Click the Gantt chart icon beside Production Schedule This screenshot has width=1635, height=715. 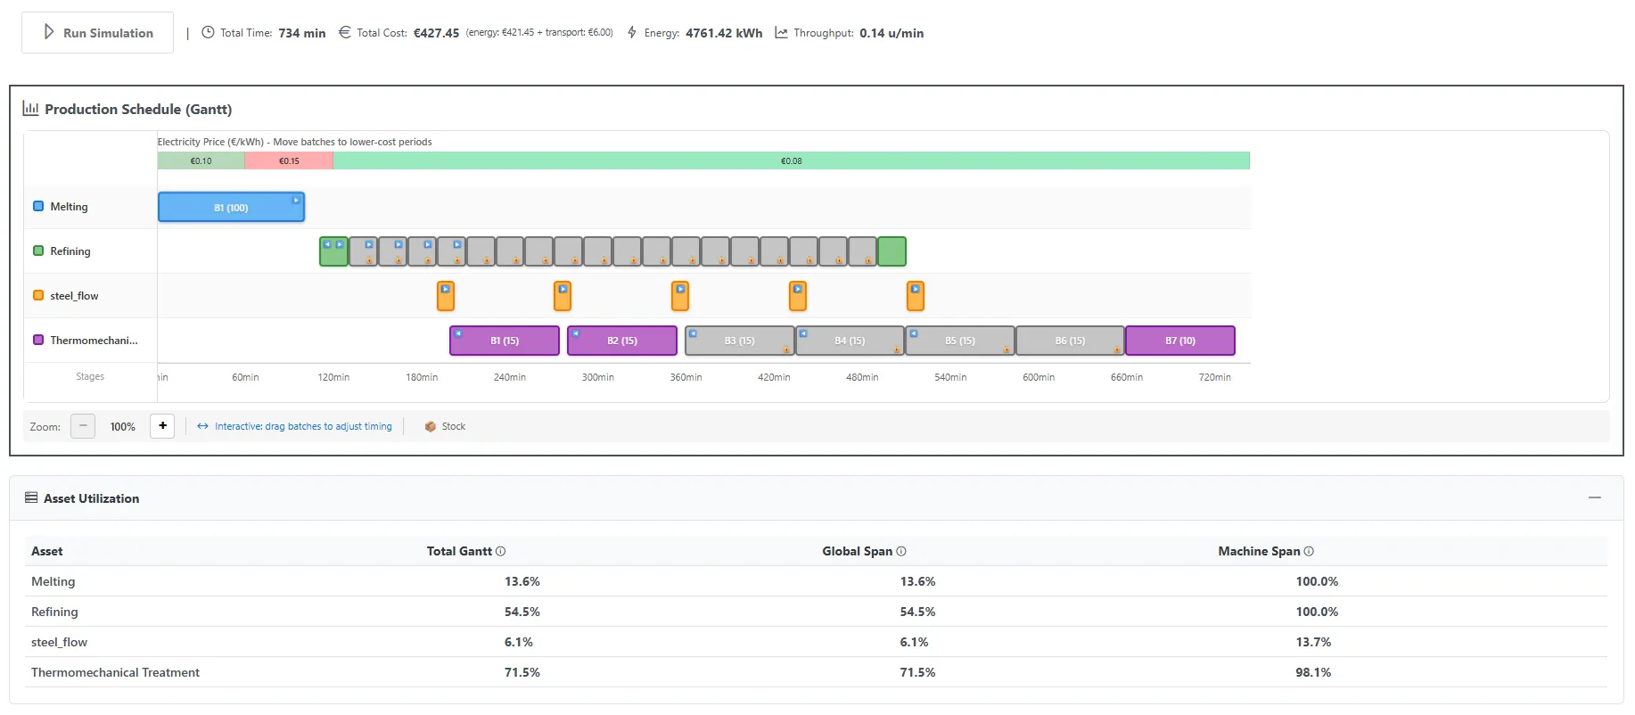pos(30,109)
